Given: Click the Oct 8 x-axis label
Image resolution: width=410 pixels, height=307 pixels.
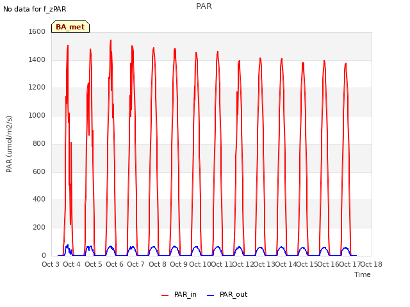Looking at the screenshot, I should tap(158, 264).
